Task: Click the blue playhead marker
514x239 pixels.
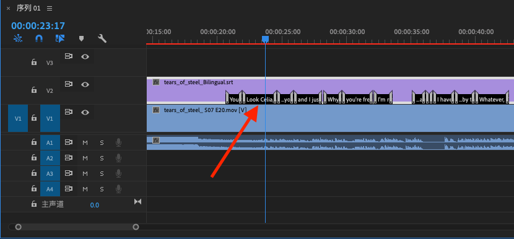Action: coord(265,40)
